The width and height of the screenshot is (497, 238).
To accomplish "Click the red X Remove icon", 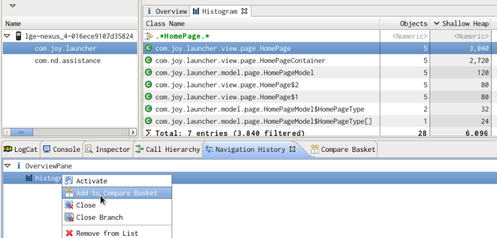I will 69,233.
